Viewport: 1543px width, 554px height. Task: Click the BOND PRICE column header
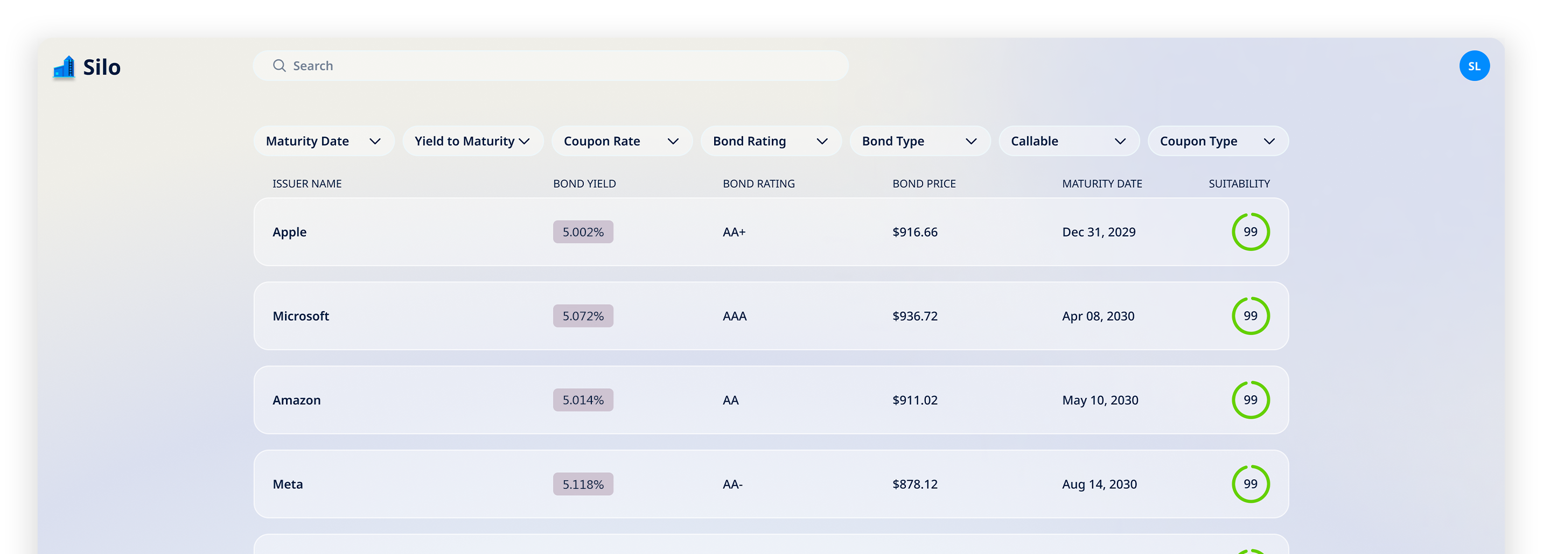924,184
